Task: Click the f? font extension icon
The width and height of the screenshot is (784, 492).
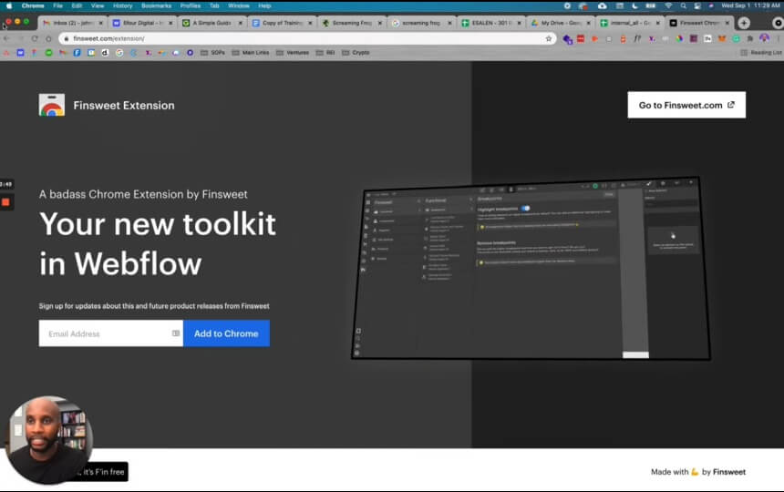Action: 637,38
